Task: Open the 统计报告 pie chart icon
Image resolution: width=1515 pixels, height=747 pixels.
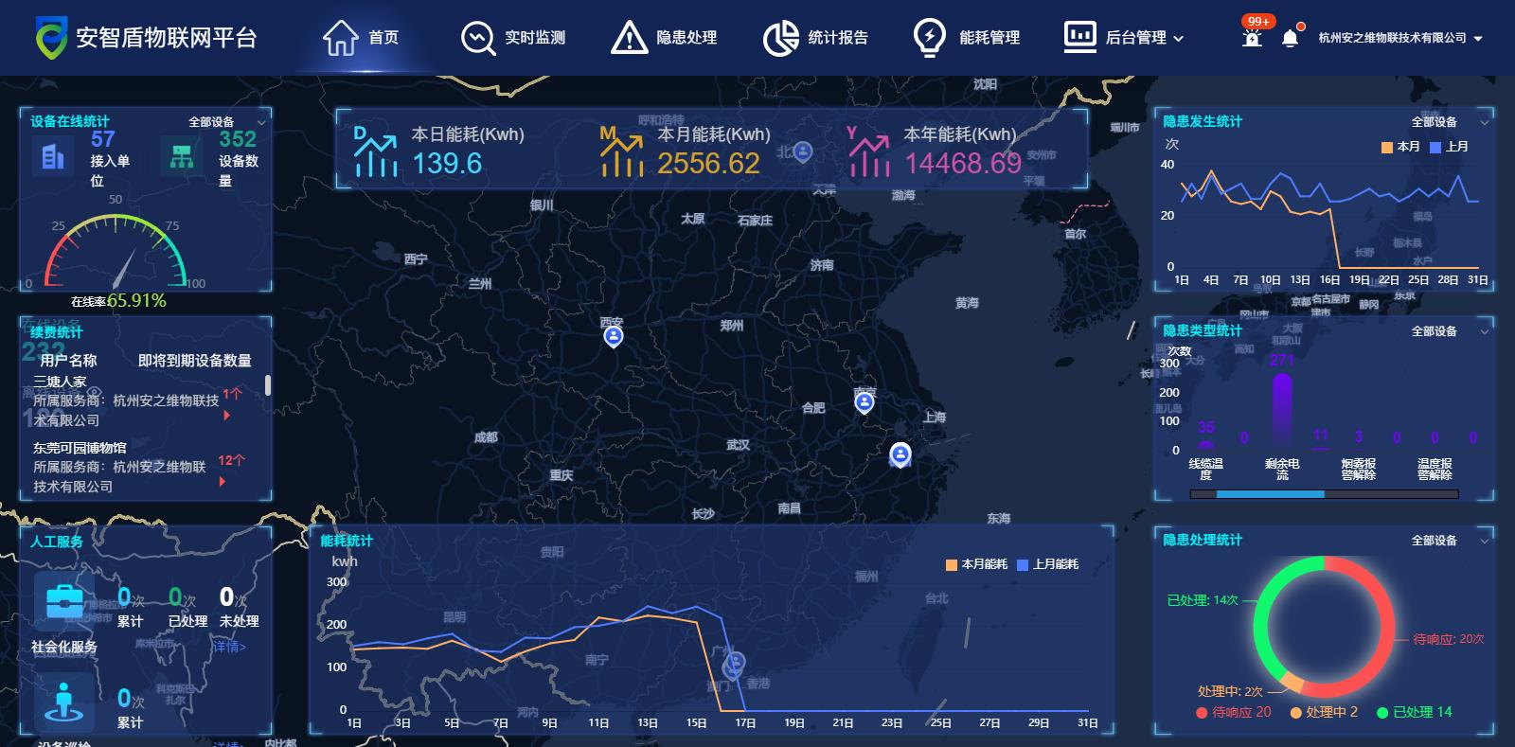Action: (x=781, y=38)
